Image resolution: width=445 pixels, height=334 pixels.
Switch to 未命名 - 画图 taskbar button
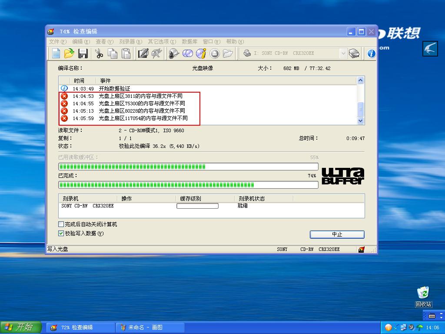150,327
